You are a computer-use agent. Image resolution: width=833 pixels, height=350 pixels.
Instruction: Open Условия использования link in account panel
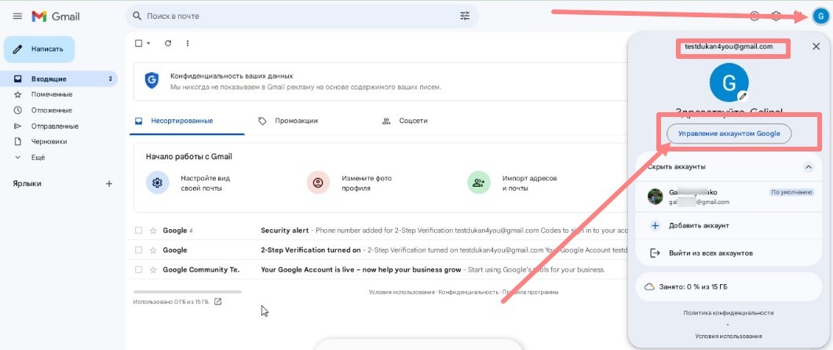tap(729, 336)
